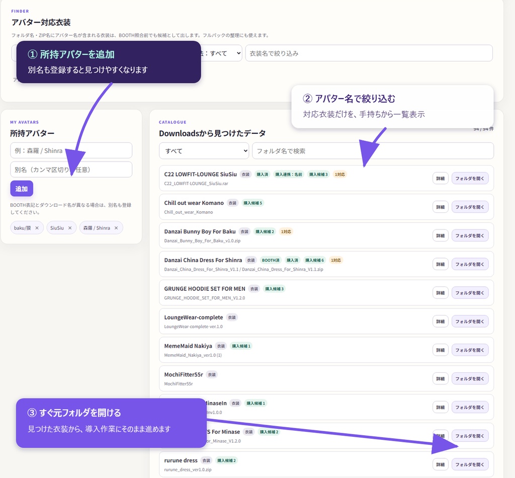This screenshot has height=478, width=515.
Task: Click the 別名 alias input field
Action: (x=71, y=170)
